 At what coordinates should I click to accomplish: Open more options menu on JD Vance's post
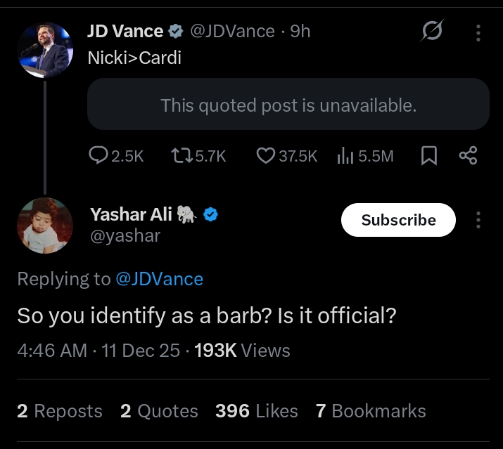[x=478, y=32]
